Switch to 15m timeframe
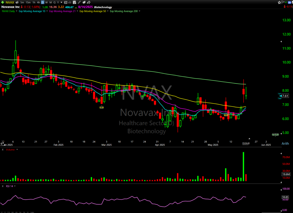This screenshot has height=213, width=293. 28,2
